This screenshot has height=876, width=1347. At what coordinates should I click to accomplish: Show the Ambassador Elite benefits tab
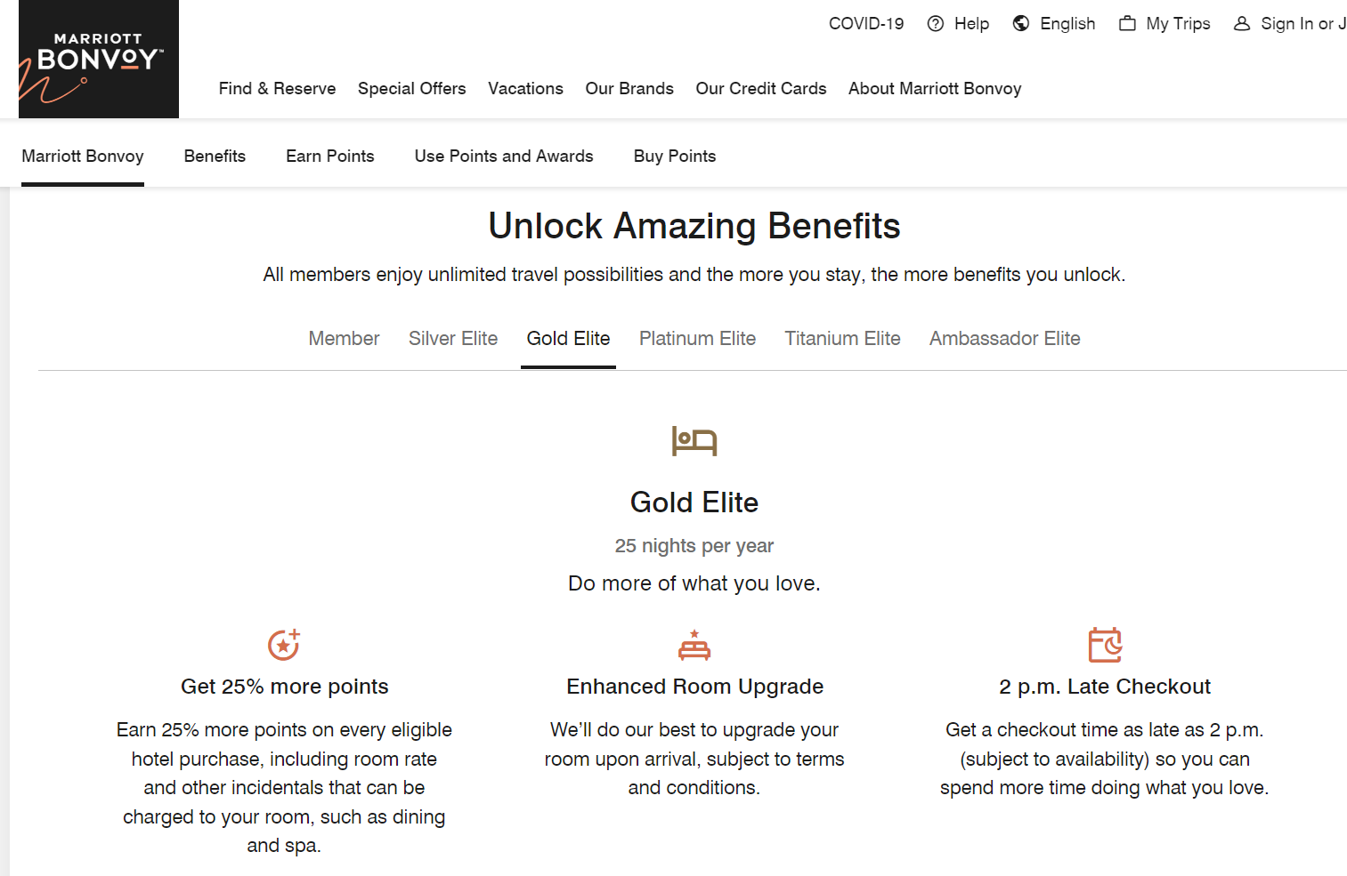pyautogui.click(x=1004, y=339)
